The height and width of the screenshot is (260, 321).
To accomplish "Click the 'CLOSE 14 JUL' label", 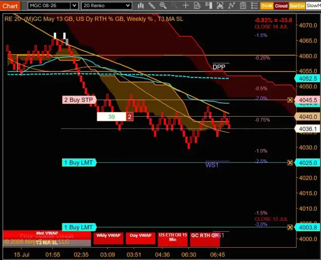I will 271,27.
